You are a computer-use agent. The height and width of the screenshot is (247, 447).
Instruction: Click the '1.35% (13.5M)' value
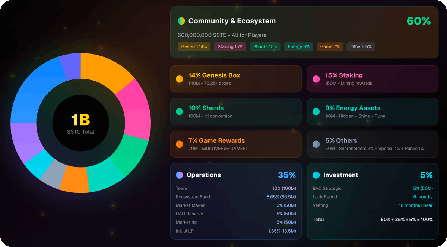(x=282, y=231)
